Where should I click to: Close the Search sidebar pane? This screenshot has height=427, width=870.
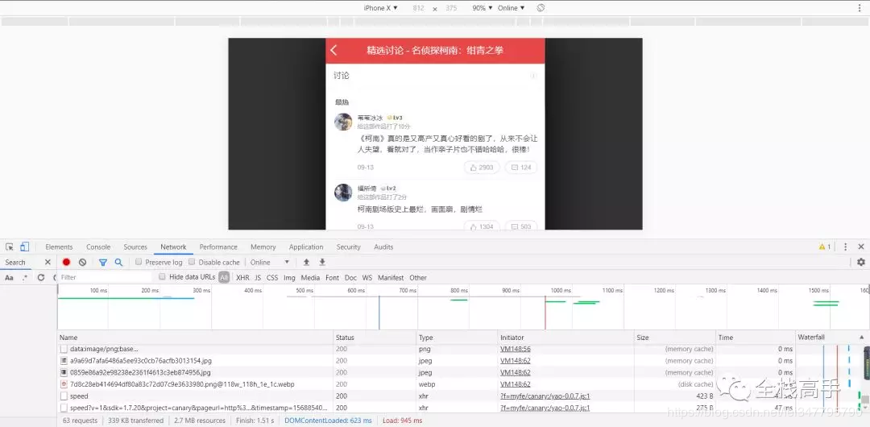(48, 262)
